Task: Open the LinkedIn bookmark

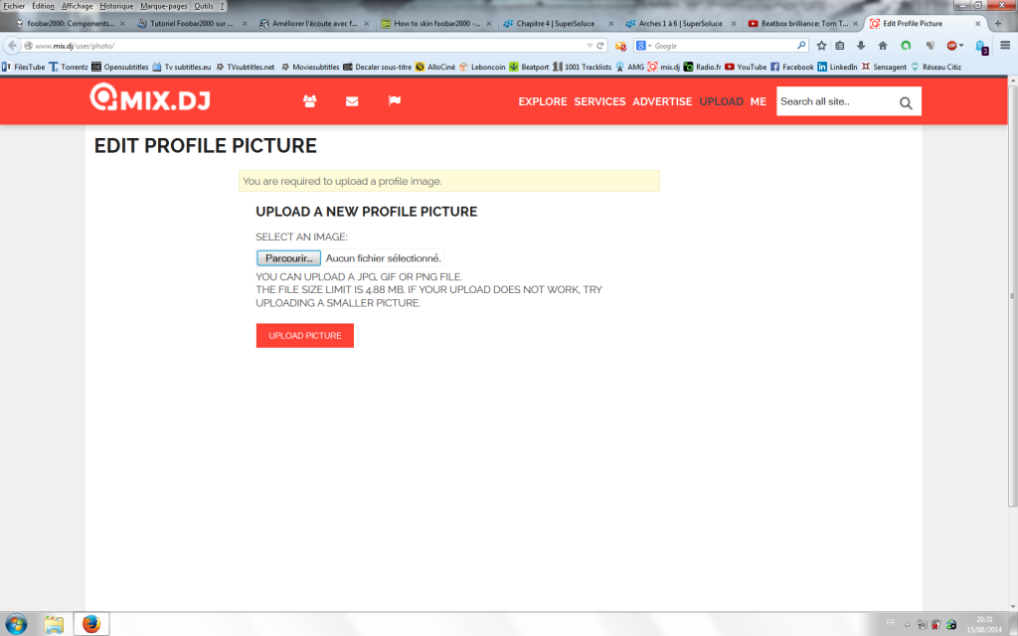Action: coord(837,67)
